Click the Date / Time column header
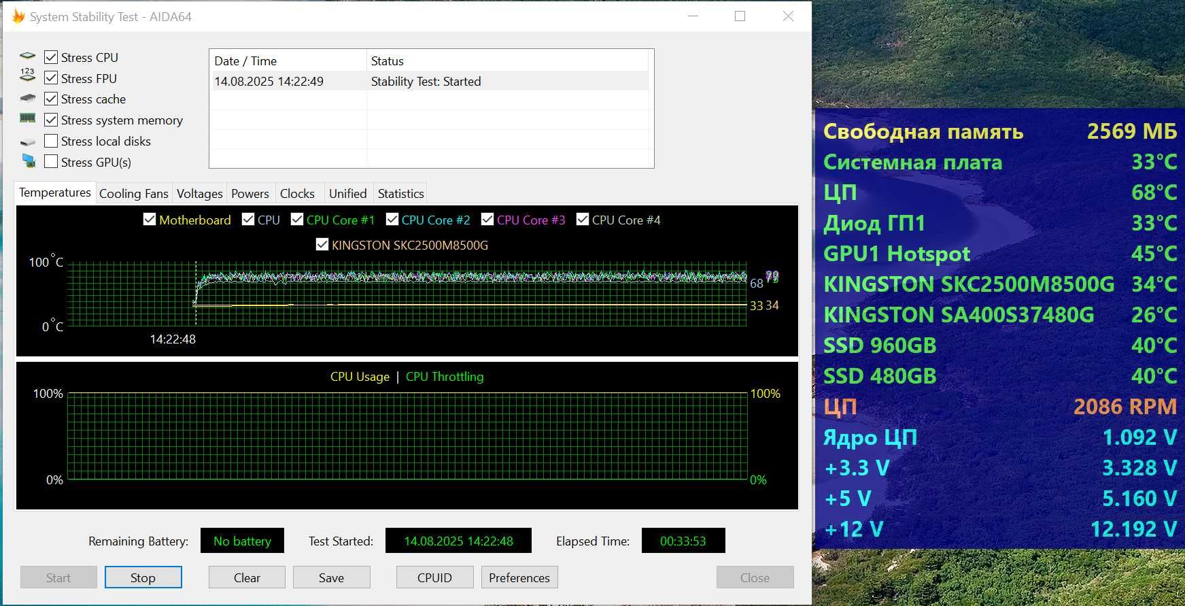This screenshot has height=606, width=1185. [288, 61]
